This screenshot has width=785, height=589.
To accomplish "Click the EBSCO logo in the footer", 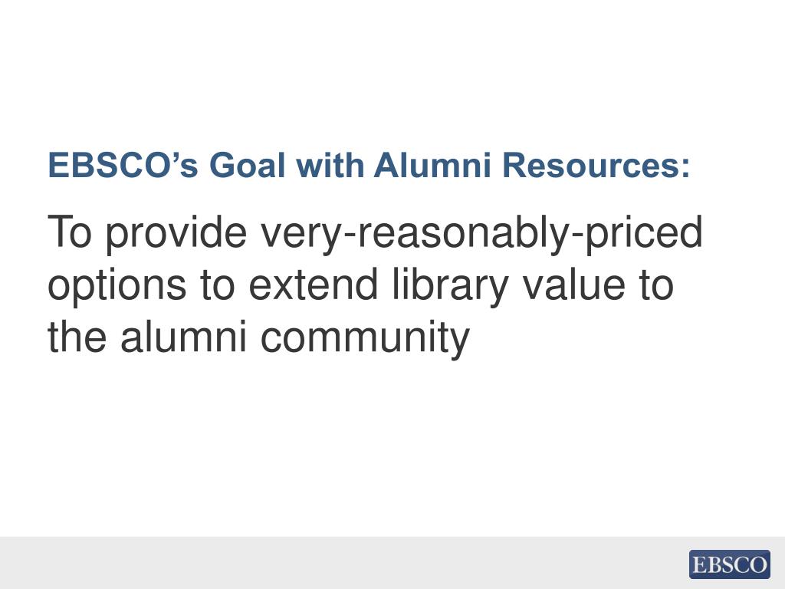I will [730, 564].
